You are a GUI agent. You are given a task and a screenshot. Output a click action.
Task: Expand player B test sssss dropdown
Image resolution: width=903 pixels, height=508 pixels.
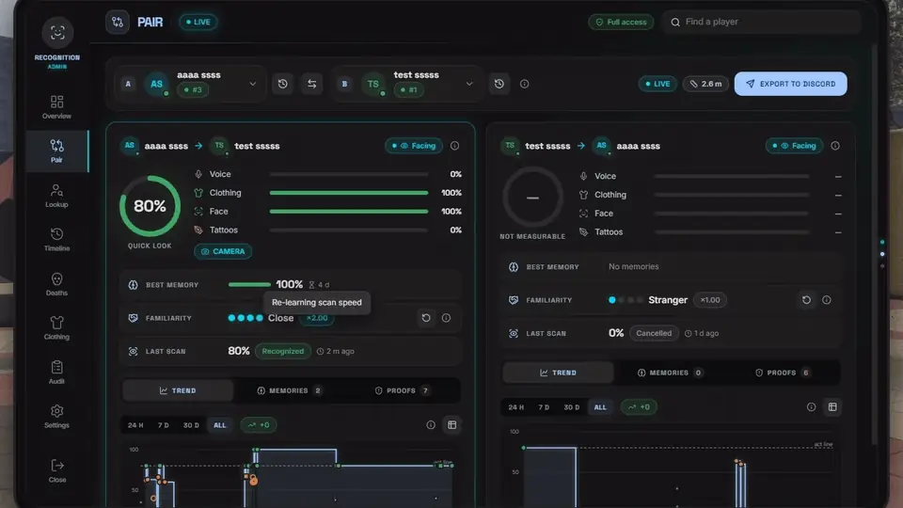[x=468, y=84]
